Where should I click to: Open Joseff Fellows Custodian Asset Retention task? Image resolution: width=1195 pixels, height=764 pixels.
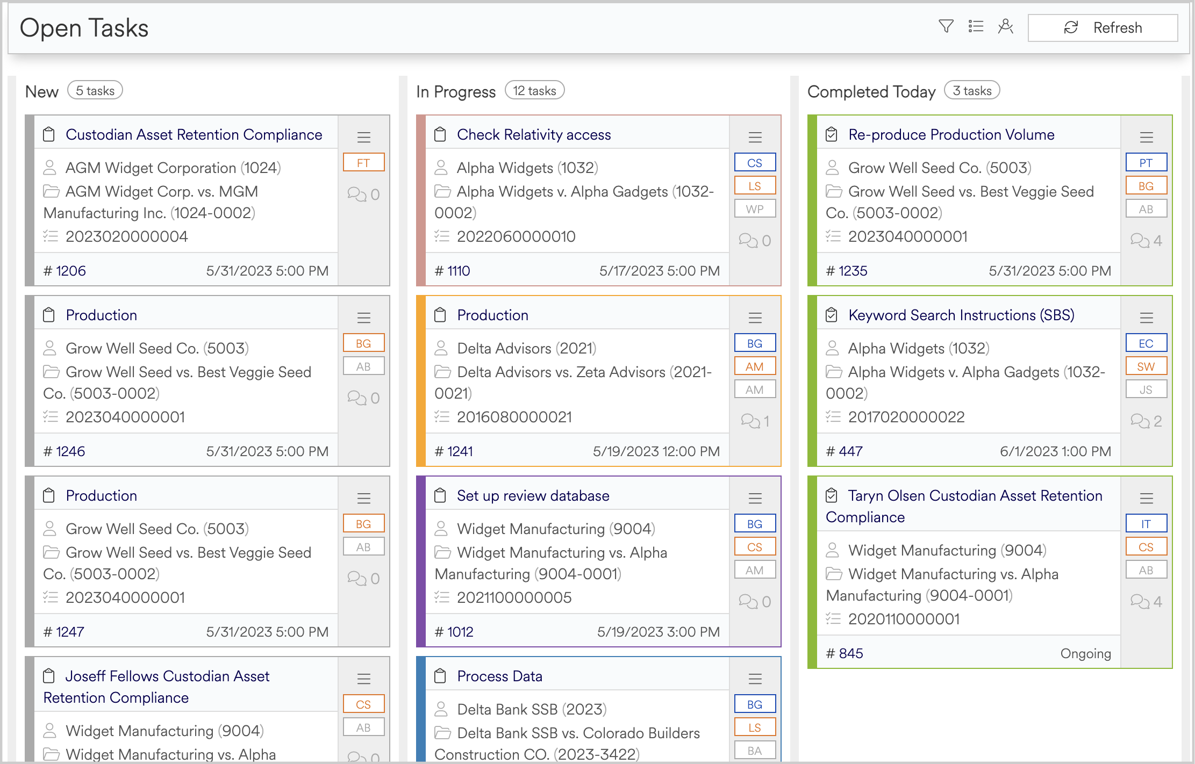click(156, 687)
